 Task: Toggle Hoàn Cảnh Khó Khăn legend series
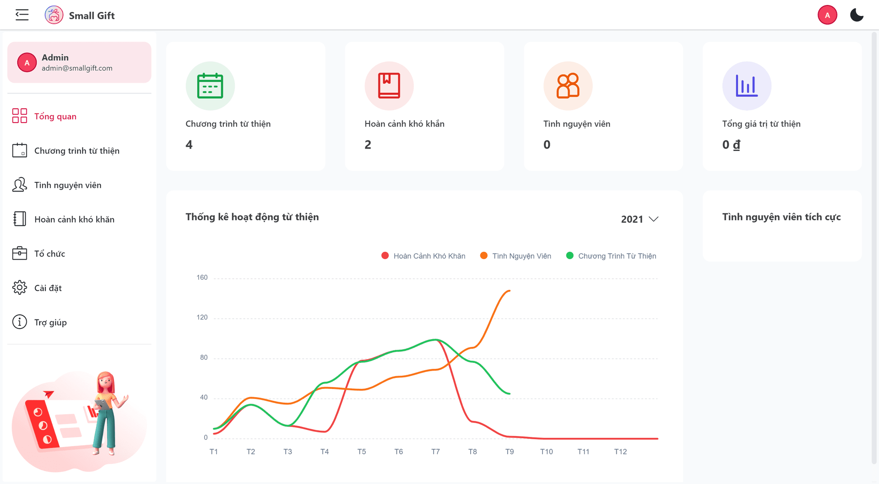pyautogui.click(x=423, y=256)
